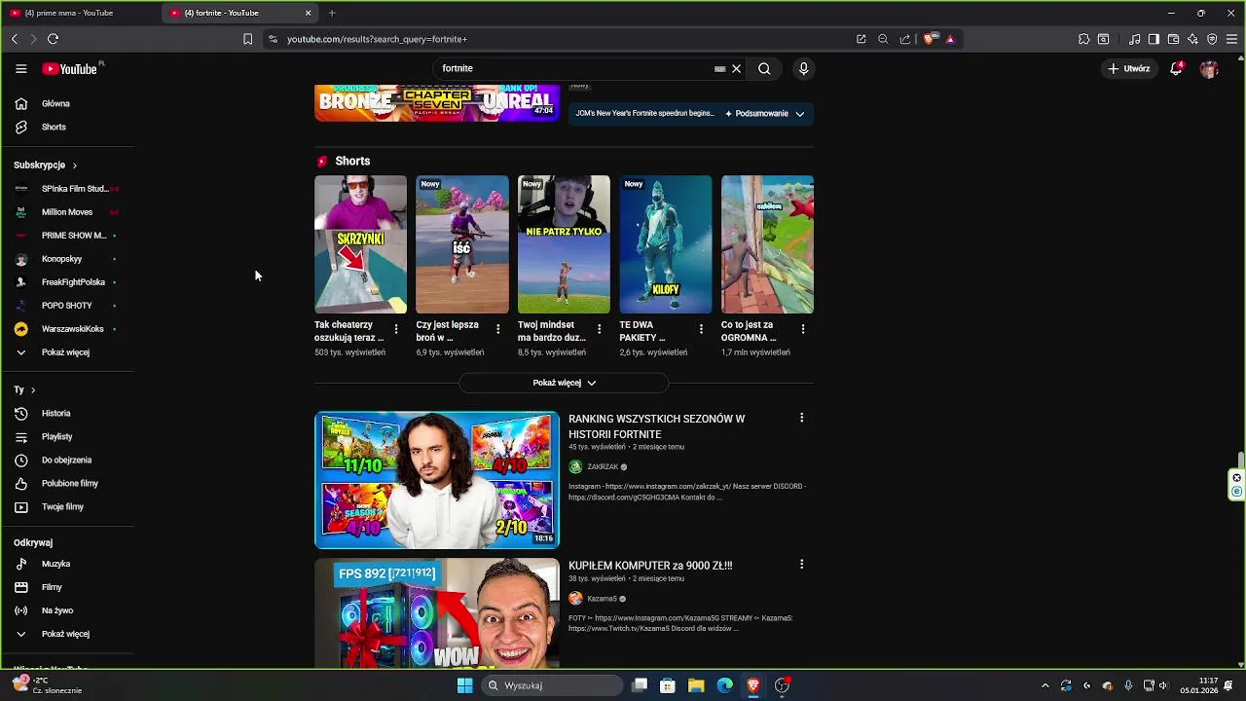Open browser extensions puzzle icon

pyautogui.click(x=1083, y=39)
